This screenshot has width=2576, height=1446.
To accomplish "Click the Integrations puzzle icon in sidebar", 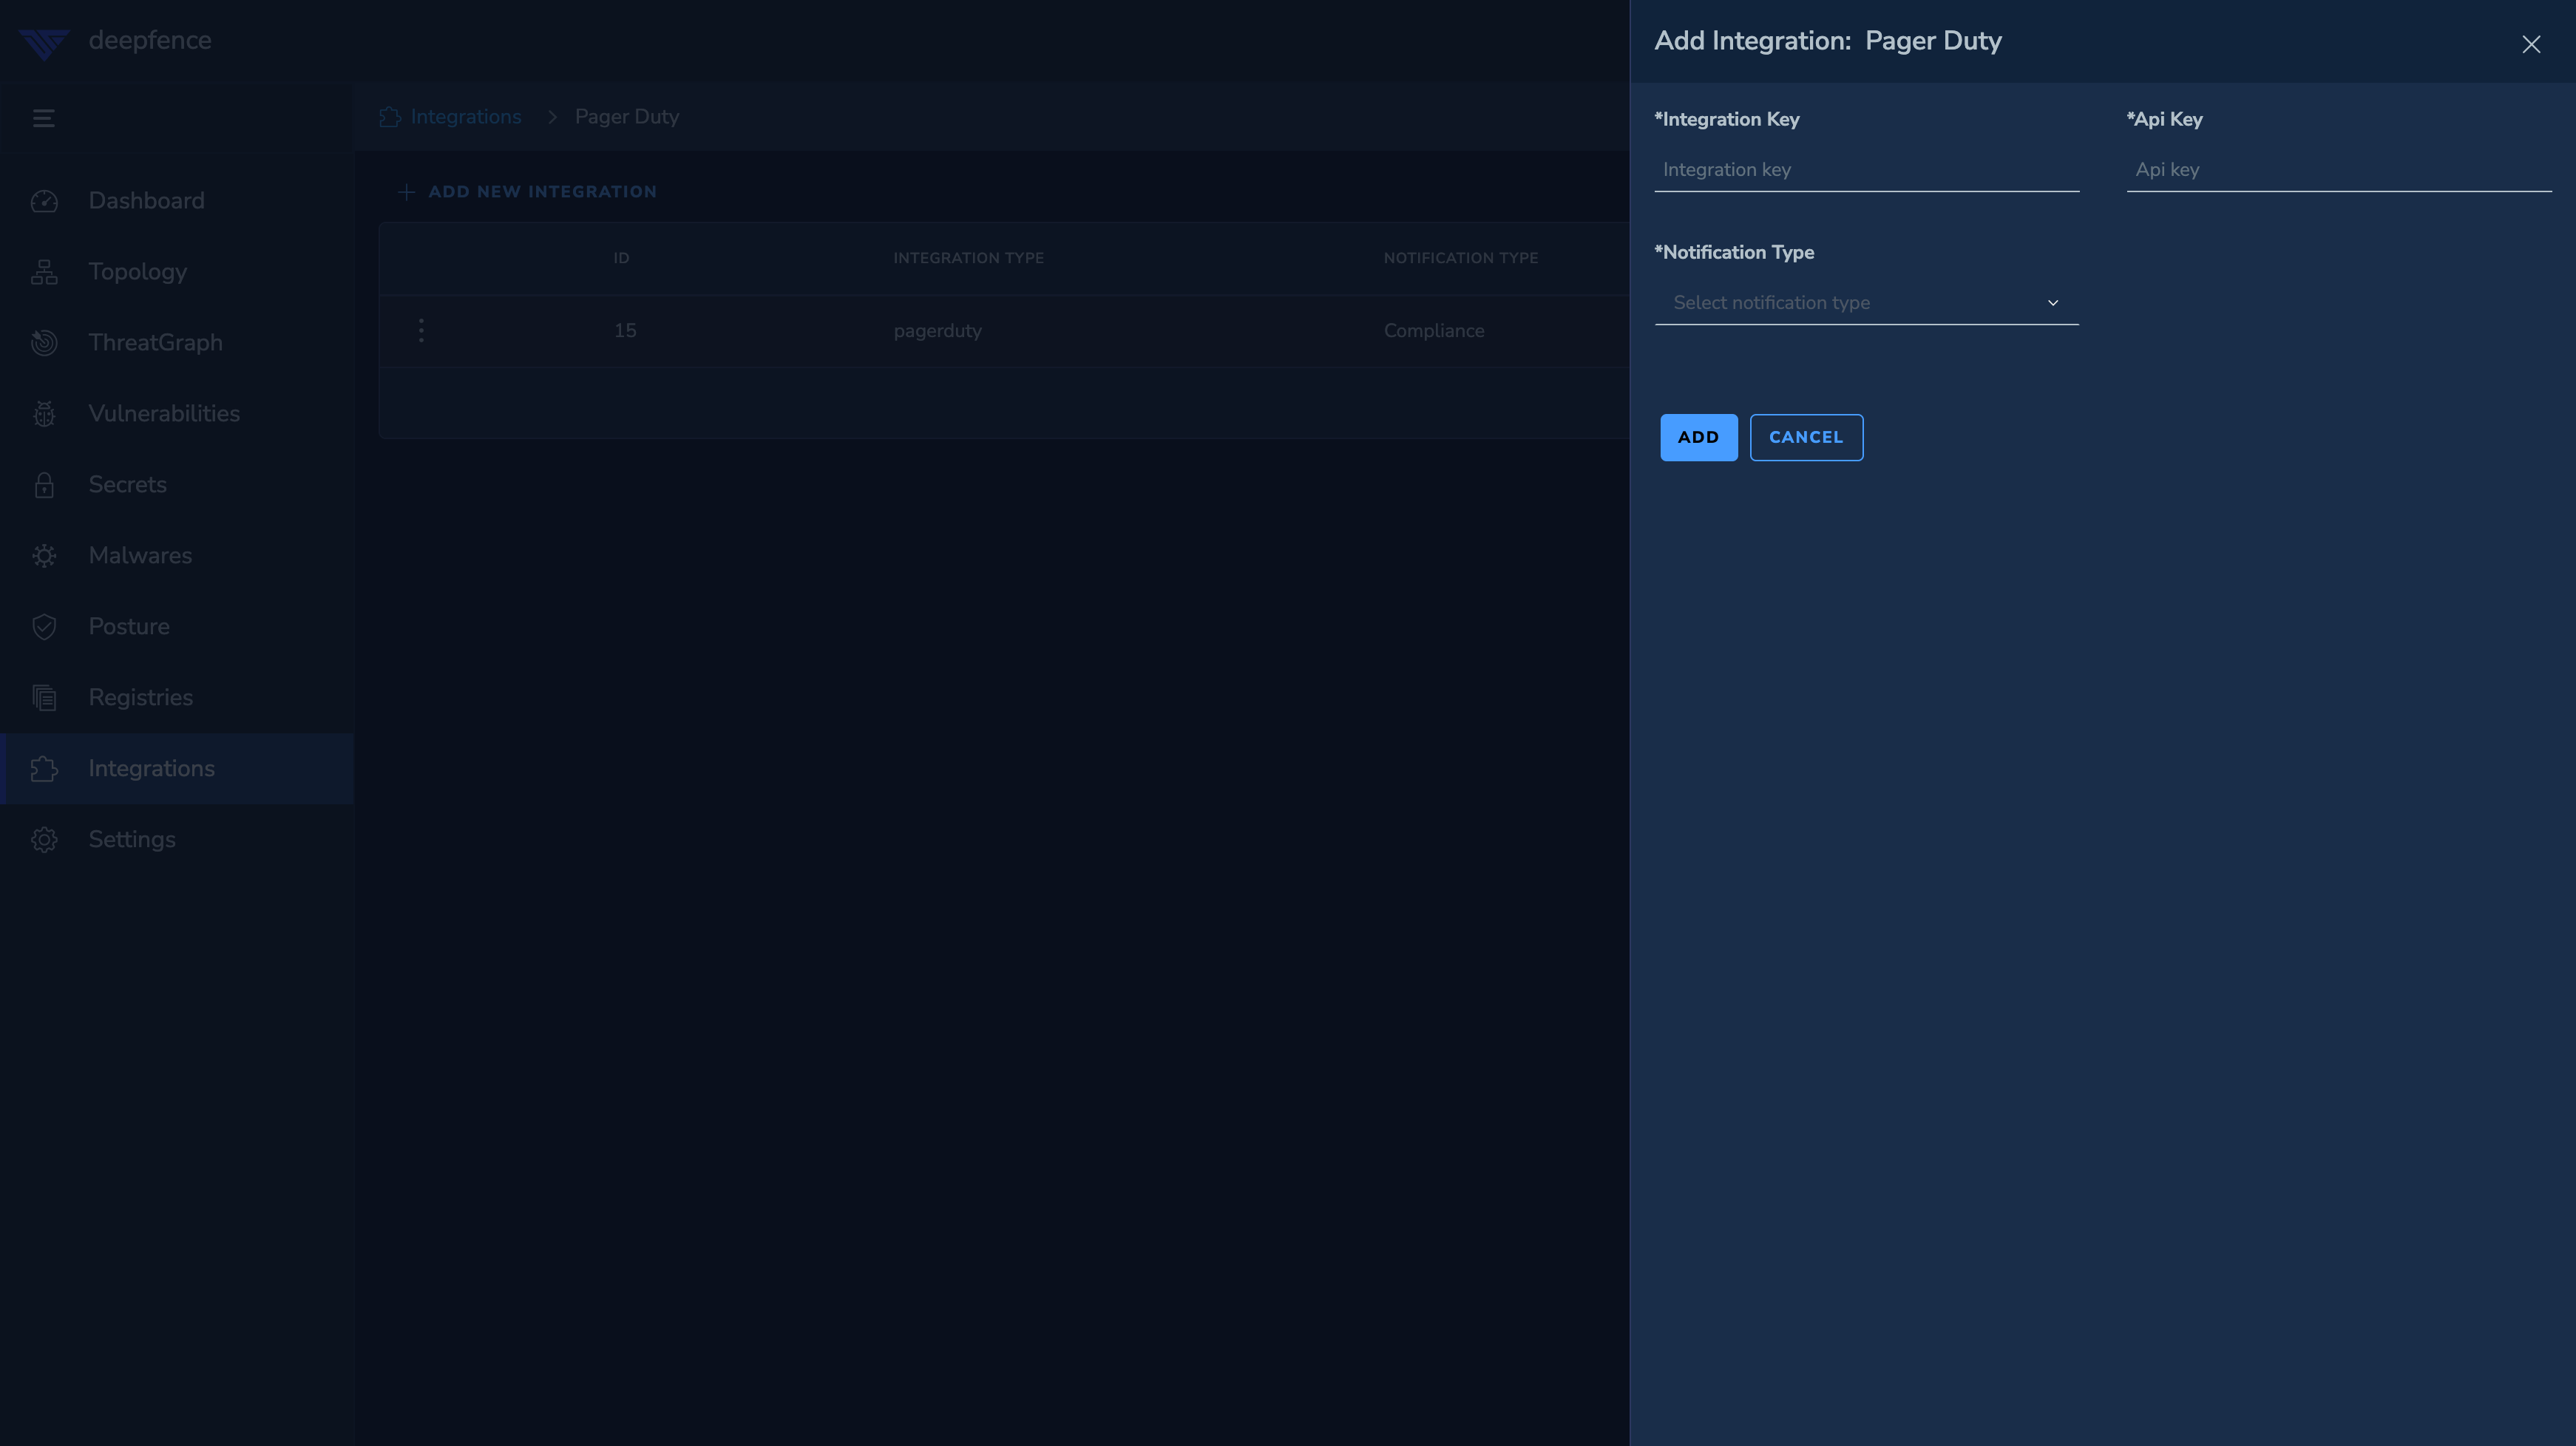I will (44, 769).
